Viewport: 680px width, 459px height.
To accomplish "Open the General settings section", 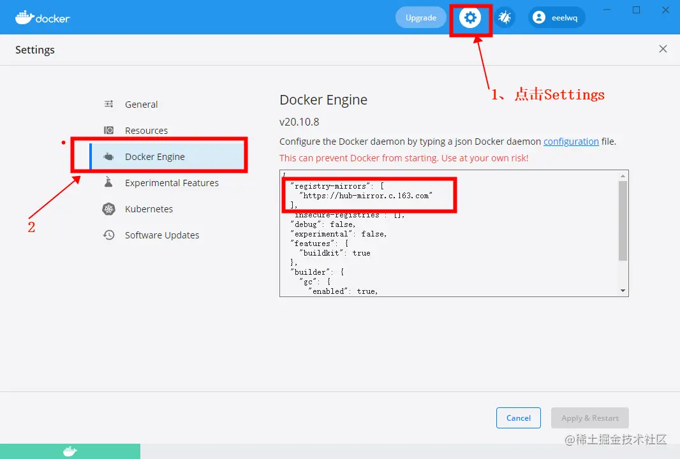I will [141, 105].
